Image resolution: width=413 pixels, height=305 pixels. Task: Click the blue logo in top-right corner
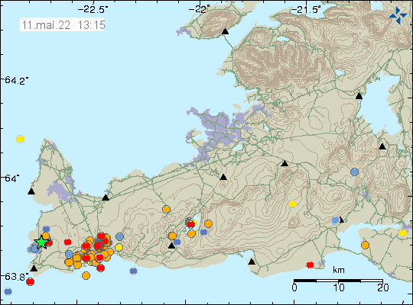(398, 15)
